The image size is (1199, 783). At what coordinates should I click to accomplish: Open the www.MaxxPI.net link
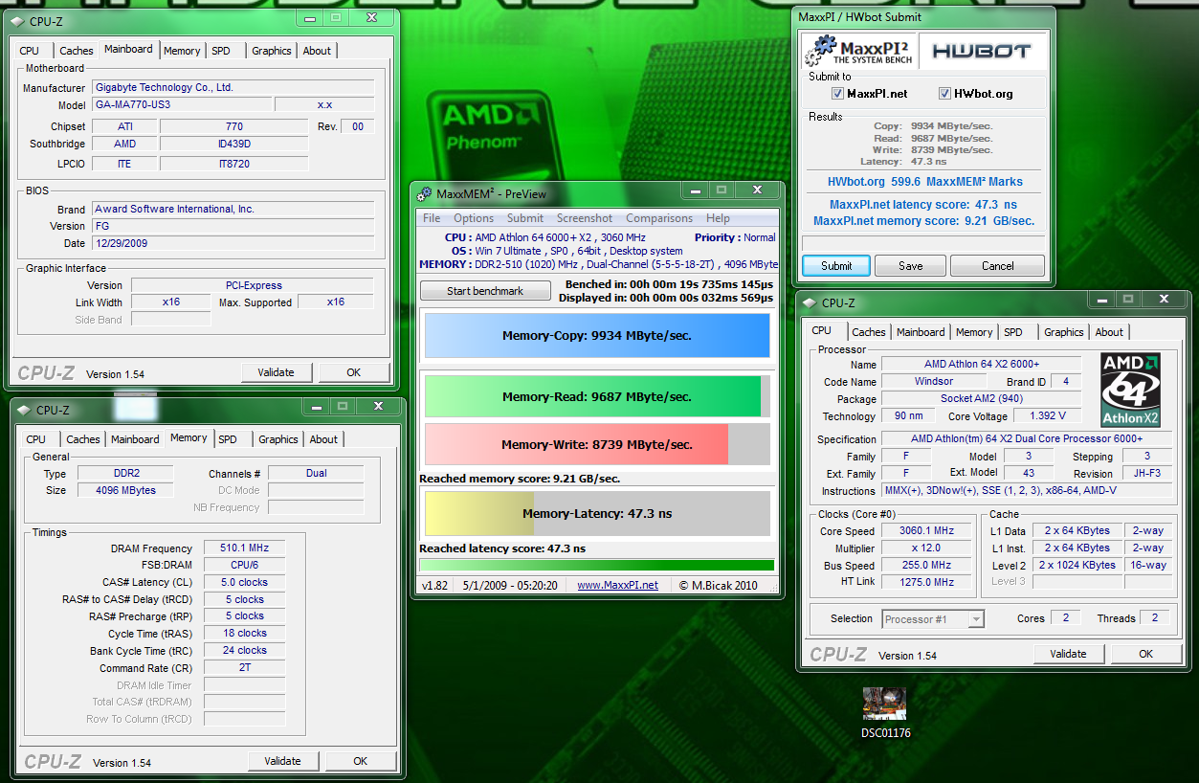click(x=617, y=585)
